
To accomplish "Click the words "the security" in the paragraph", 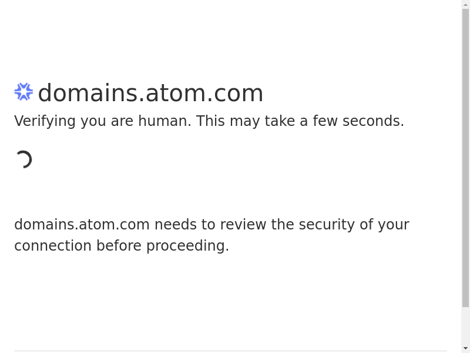I will [x=313, y=225].
